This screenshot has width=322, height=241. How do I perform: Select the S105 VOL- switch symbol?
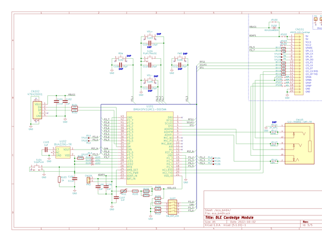pos(150,82)
